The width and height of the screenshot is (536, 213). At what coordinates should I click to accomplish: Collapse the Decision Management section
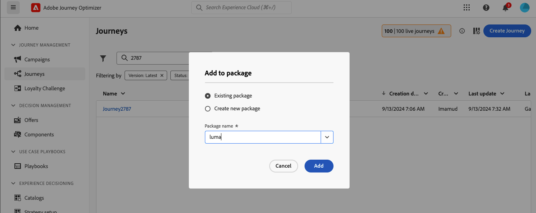click(x=14, y=105)
